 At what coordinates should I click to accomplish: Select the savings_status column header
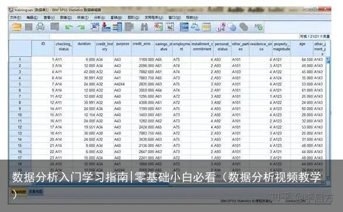point(164,48)
